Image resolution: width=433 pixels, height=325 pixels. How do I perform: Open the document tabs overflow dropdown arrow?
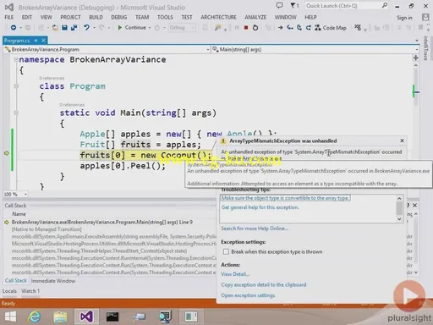(x=417, y=41)
